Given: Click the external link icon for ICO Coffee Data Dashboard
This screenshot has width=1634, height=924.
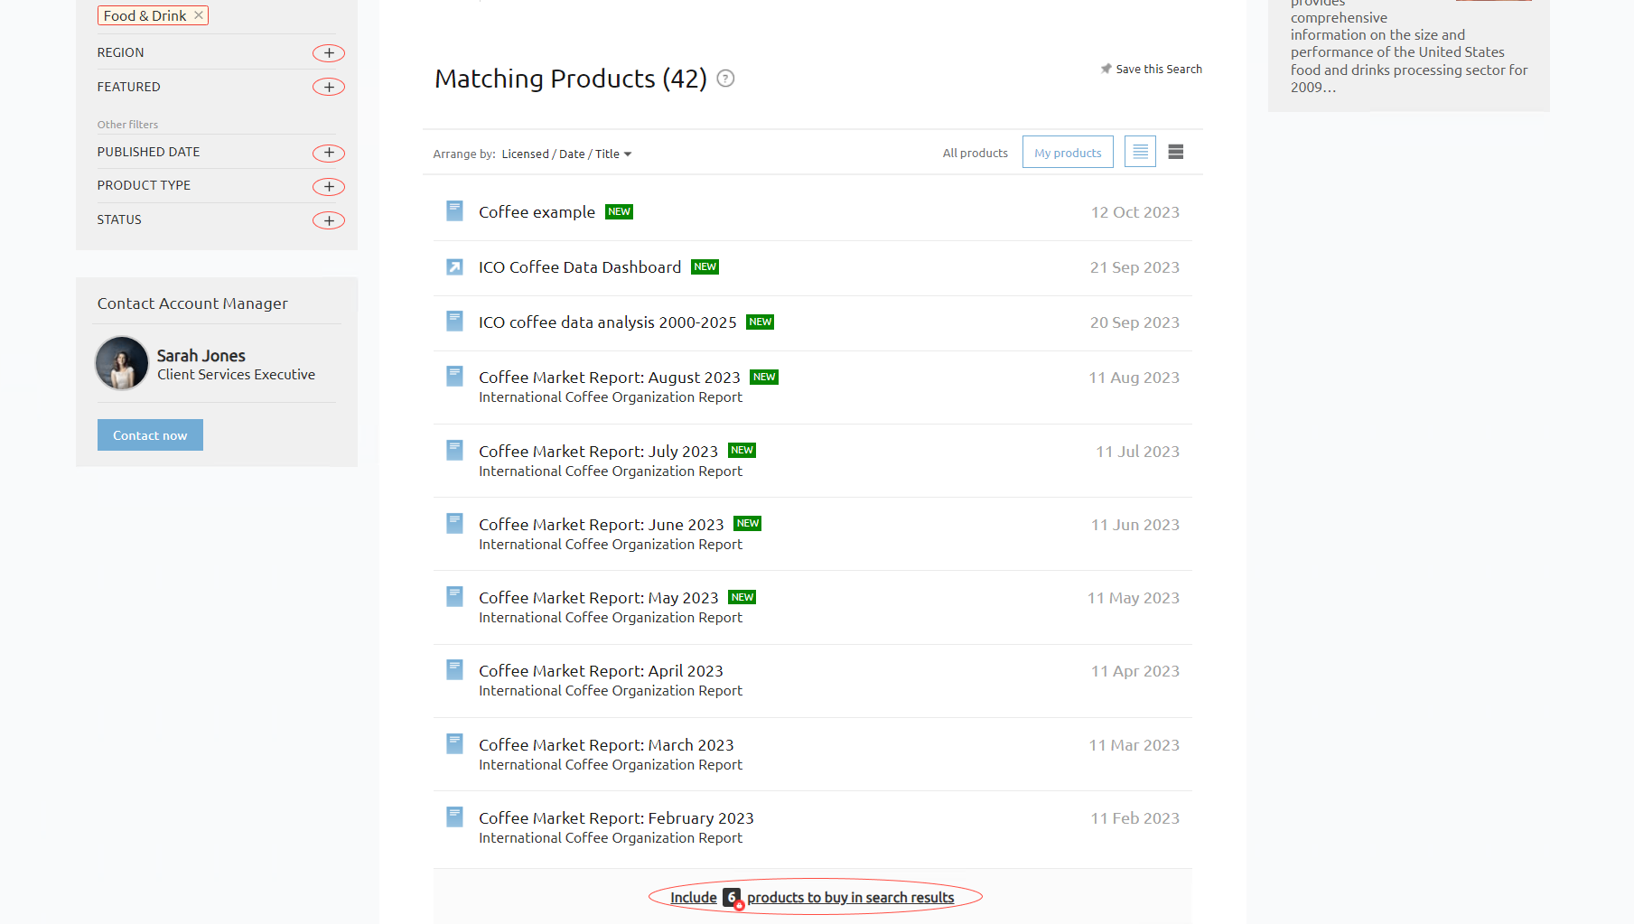Looking at the screenshot, I should 455,266.
